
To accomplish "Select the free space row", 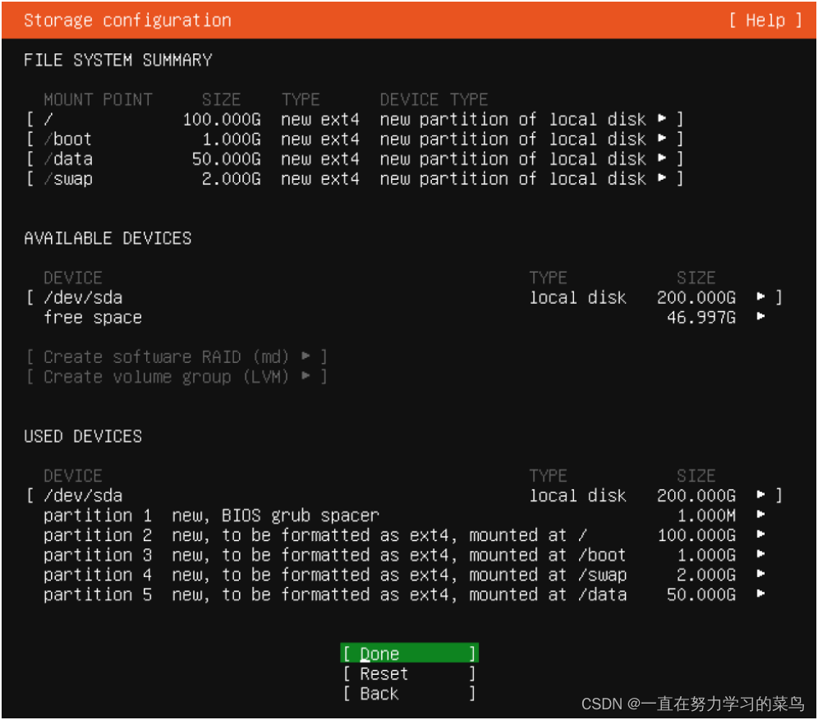I will pos(404,318).
